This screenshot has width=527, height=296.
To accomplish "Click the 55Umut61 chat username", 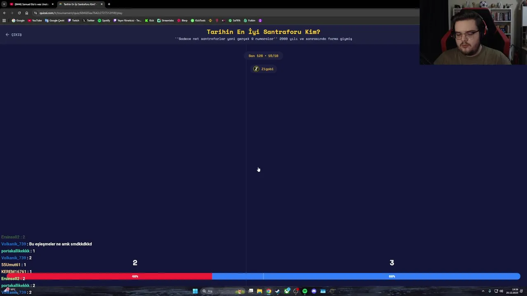I will coord(11,265).
